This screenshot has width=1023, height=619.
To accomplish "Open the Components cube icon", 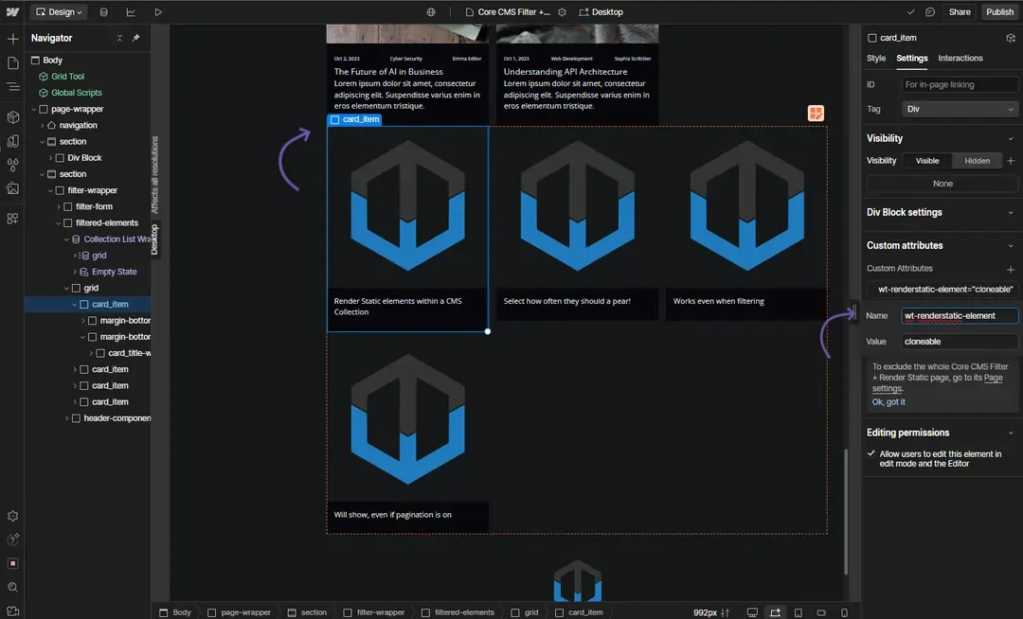I will tap(12, 117).
